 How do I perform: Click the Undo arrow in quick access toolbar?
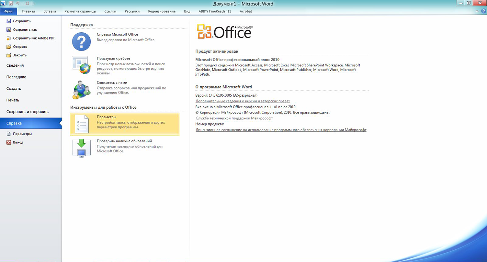pyautogui.click(x=17, y=3)
